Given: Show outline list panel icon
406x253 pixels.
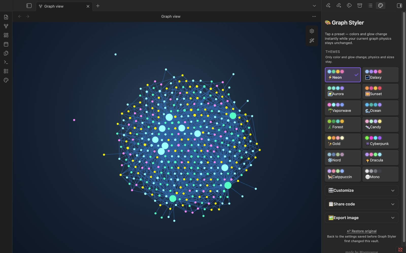Looking at the screenshot, I should (370, 6).
